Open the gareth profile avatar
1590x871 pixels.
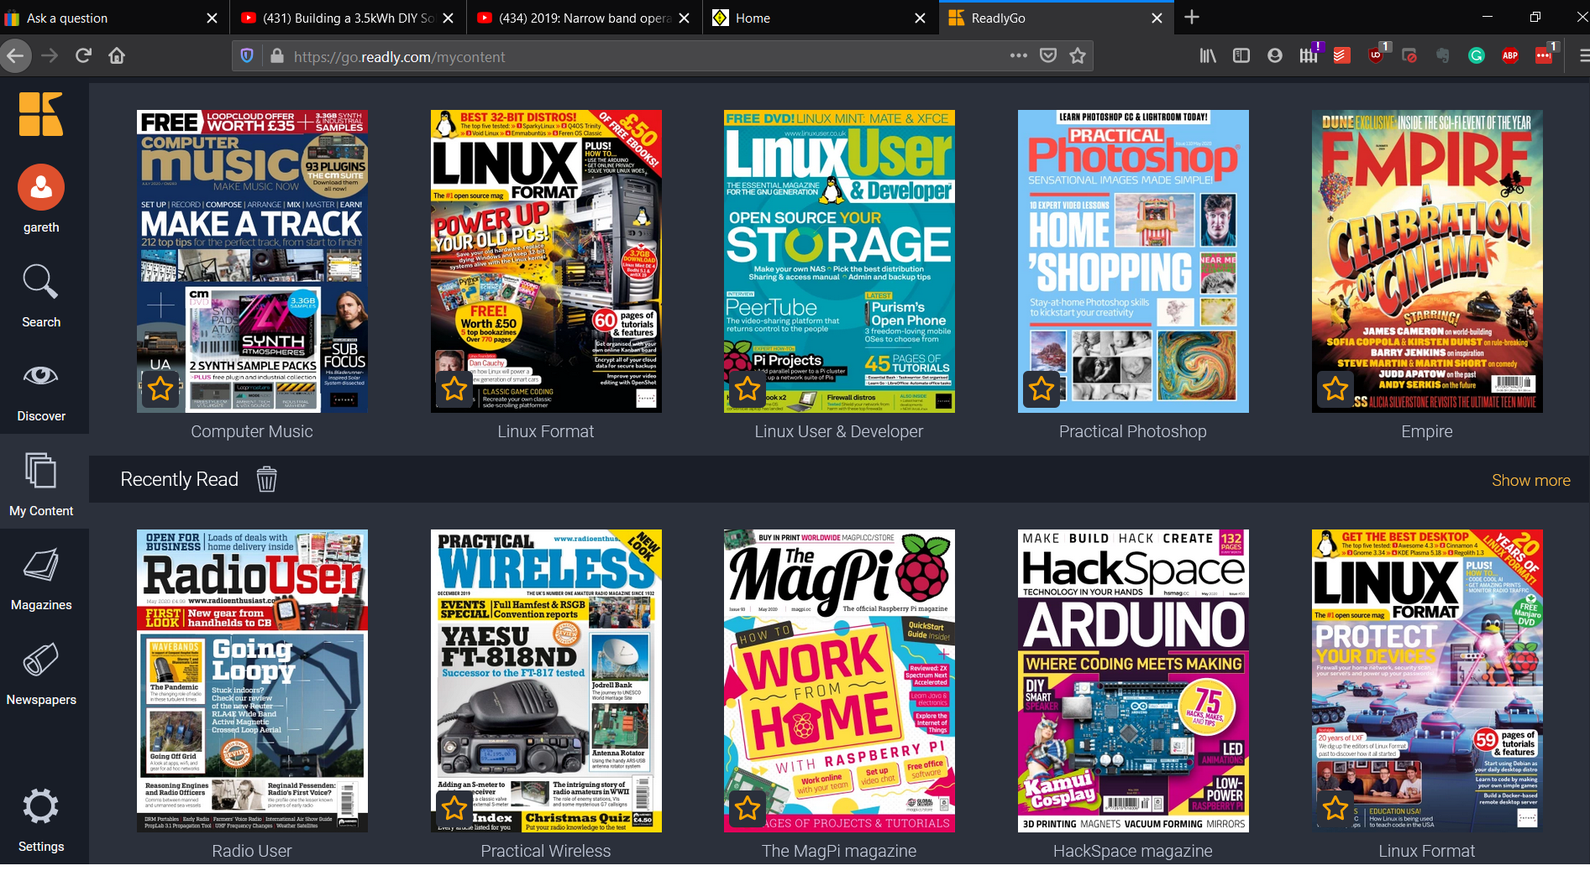click(x=41, y=187)
